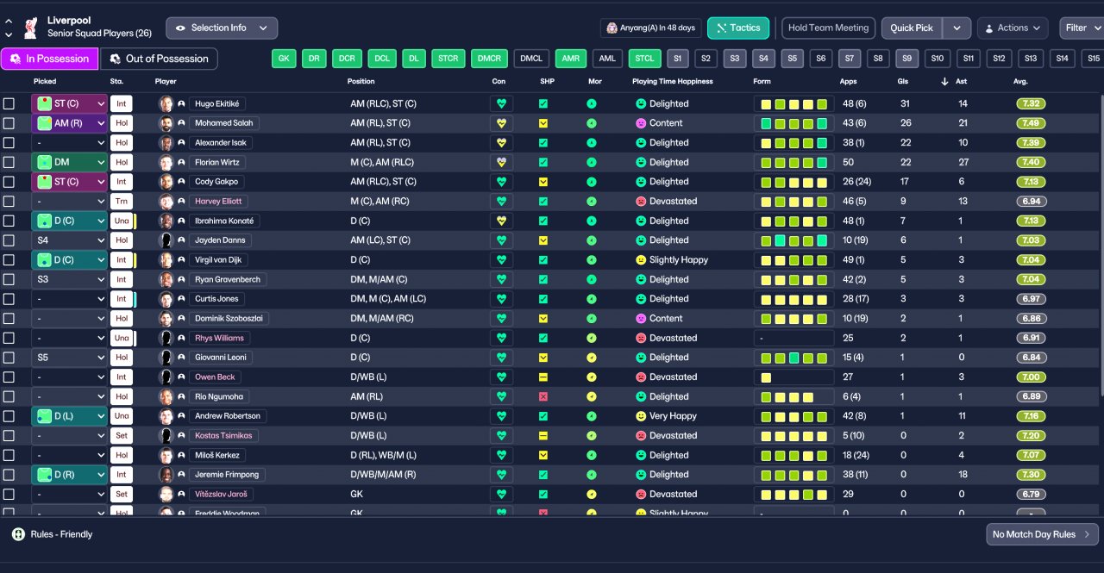The height and width of the screenshot is (573, 1104).
Task: Open Florian Wirtz's DM picked dropdown
Action: 69,162
